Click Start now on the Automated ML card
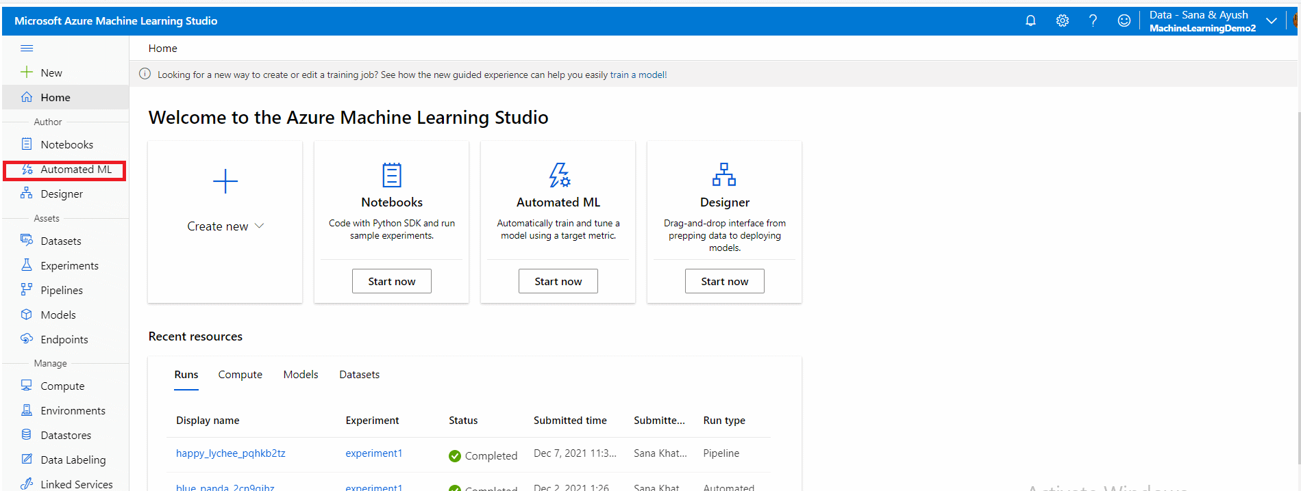Image resolution: width=1301 pixels, height=491 pixels. point(558,281)
